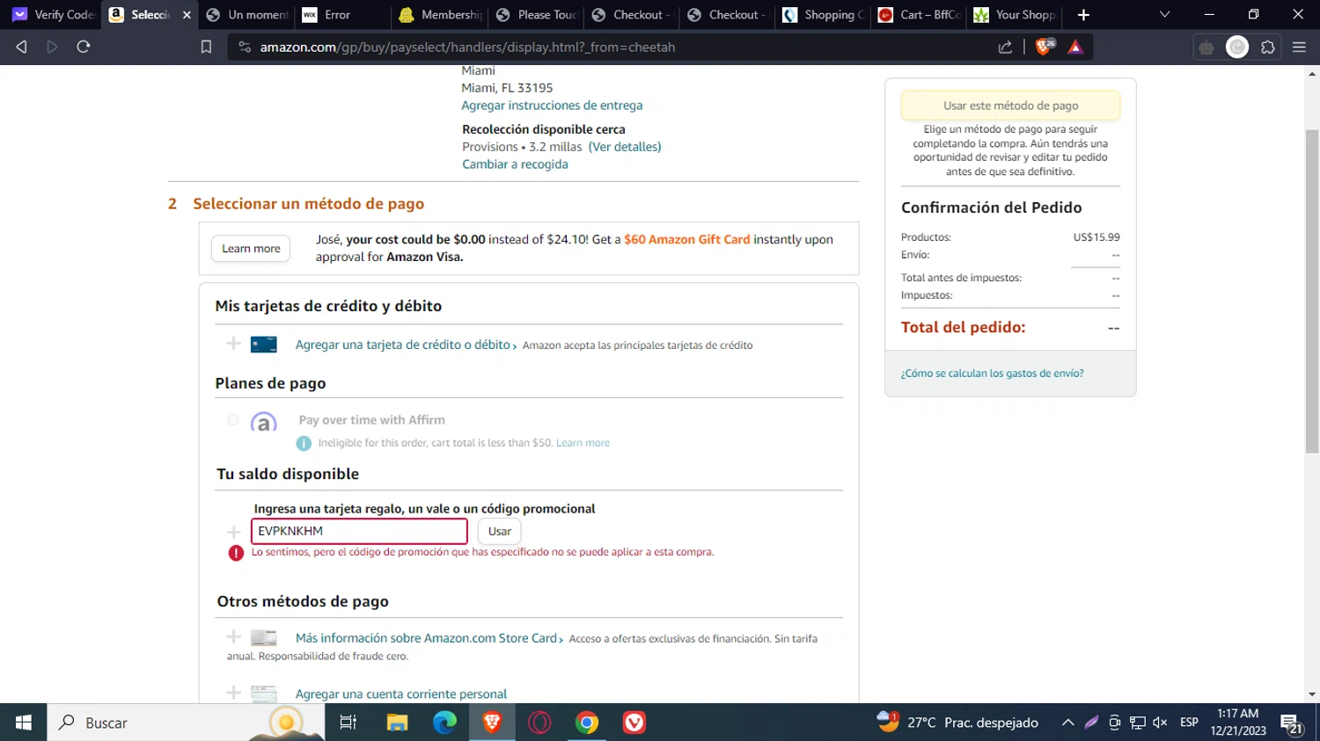Launch Vivaldi from taskbar
1320x741 pixels.
(634, 723)
